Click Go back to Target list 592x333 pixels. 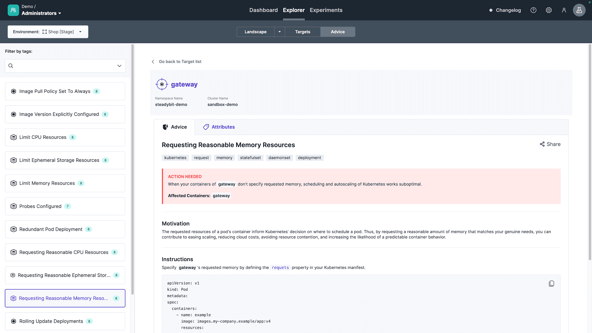[180, 62]
